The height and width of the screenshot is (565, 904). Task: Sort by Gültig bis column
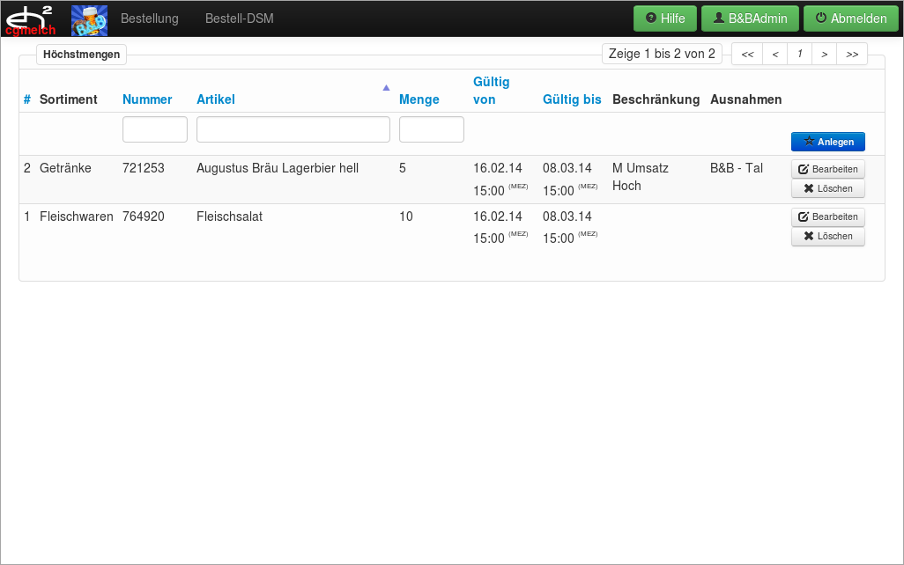click(572, 99)
